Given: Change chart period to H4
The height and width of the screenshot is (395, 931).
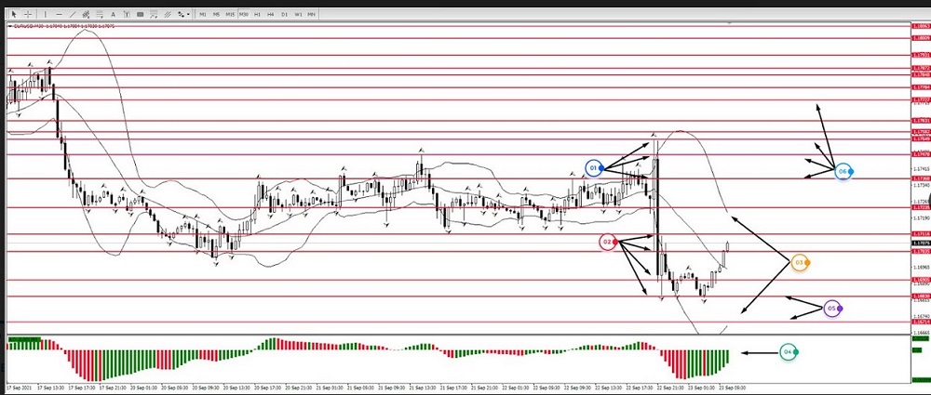Looking at the screenshot, I should tap(271, 14).
